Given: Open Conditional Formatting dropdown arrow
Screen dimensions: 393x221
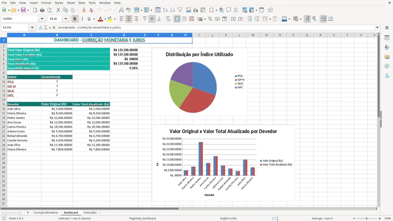Looking at the screenshot, I should pos(300,19).
